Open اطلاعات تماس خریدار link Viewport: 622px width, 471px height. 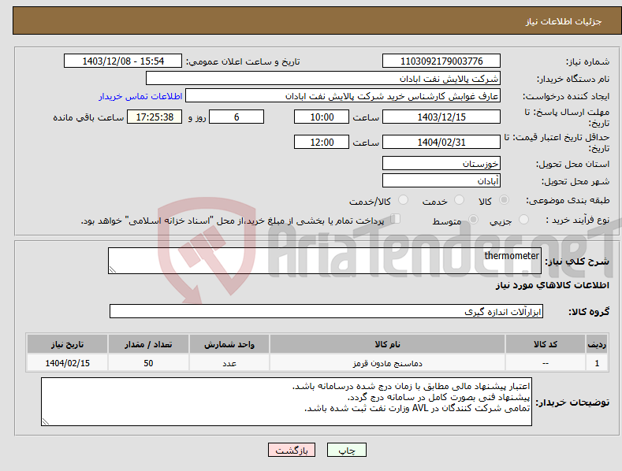(x=140, y=96)
